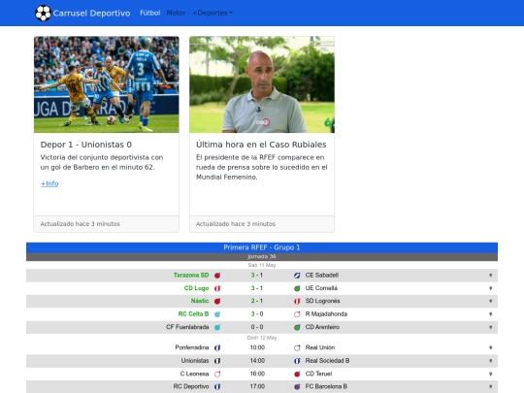The height and width of the screenshot is (393, 524).
Task: Click the SD Logroñés team crest
Action: tap(297, 301)
